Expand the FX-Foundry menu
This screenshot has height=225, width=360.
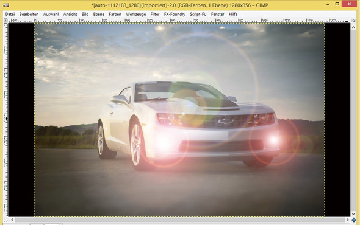pos(175,14)
